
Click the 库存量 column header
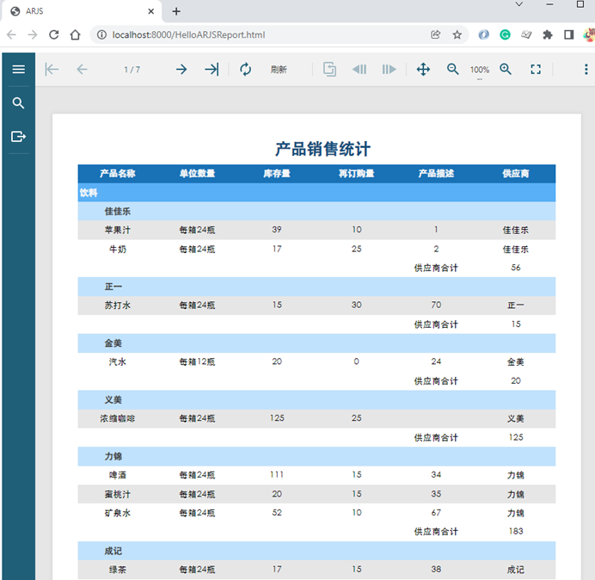277,174
